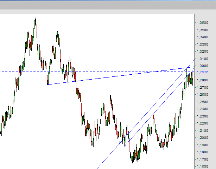The width and height of the screenshot is (216, 169).
Task: Click the 1,2400 price axis label
Action: point(203,109)
